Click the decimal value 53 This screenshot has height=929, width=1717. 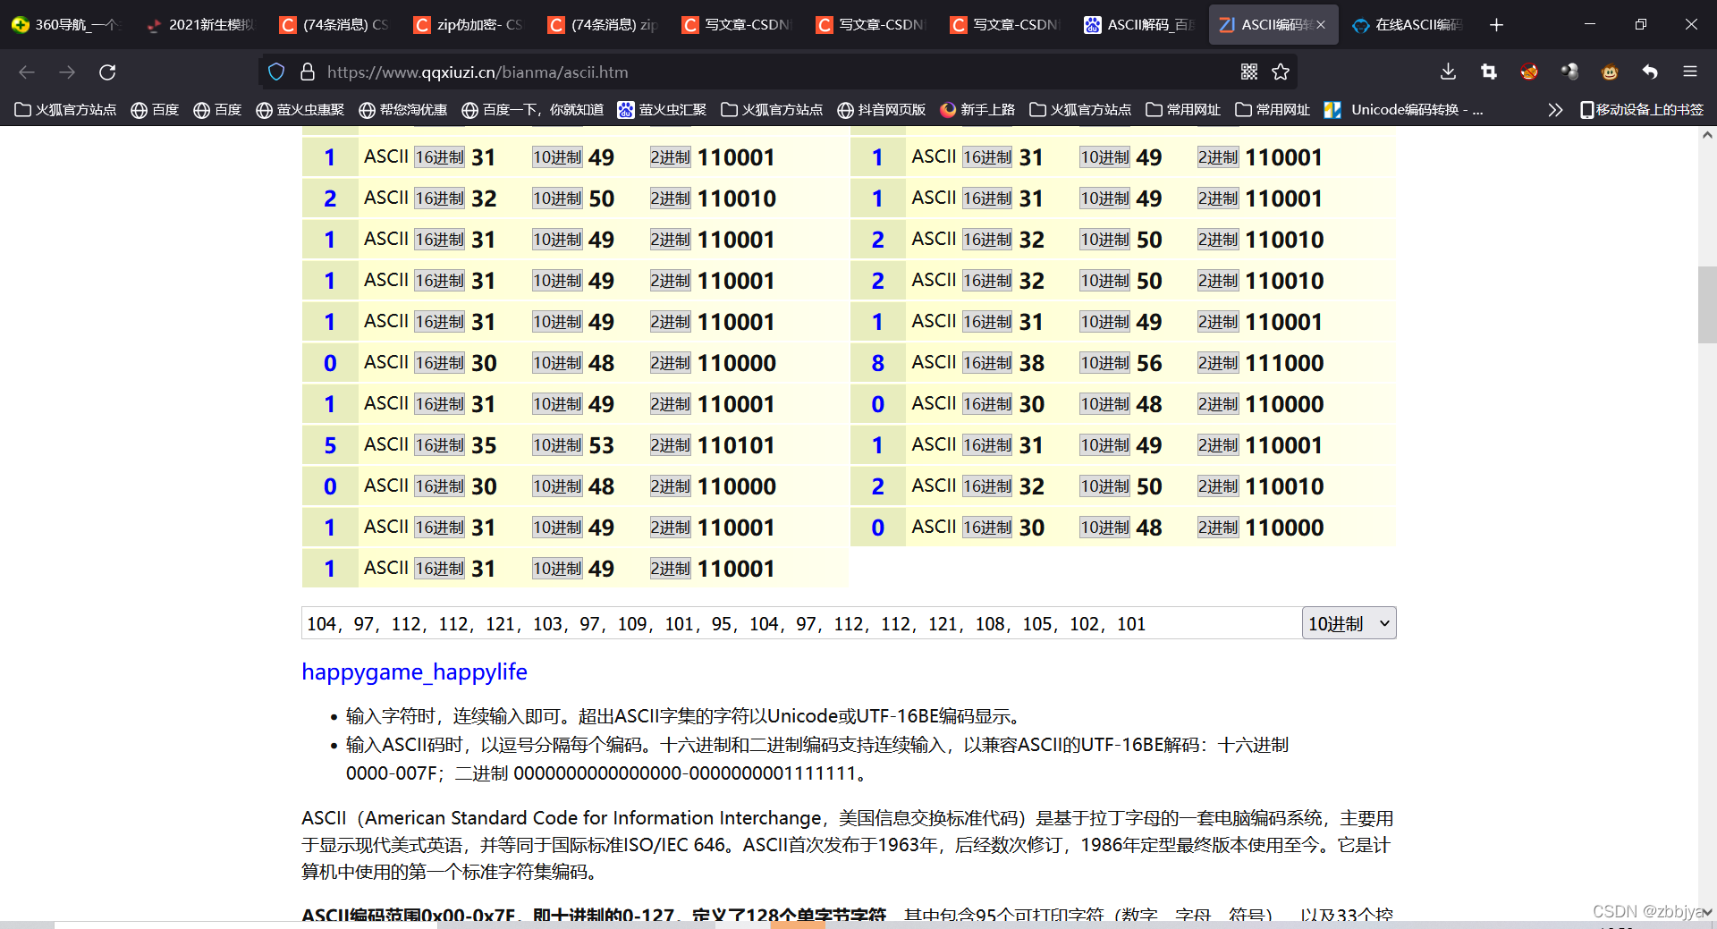601,445
